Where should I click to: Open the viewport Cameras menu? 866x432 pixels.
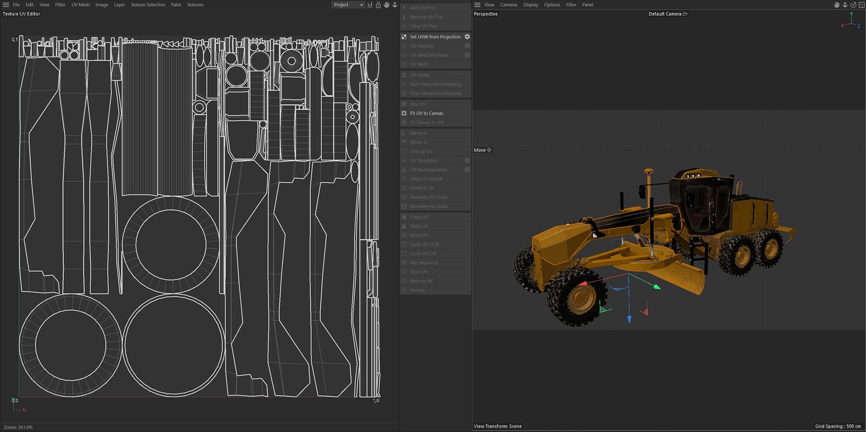(509, 5)
